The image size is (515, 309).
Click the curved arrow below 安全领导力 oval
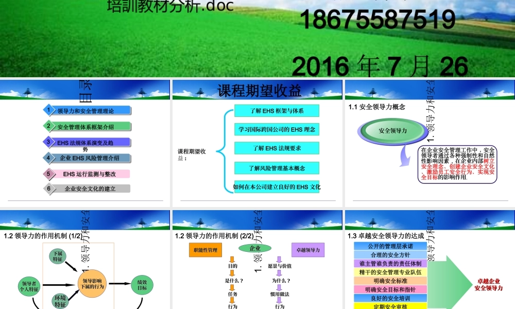pyautogui.click(x=406, y=157)
